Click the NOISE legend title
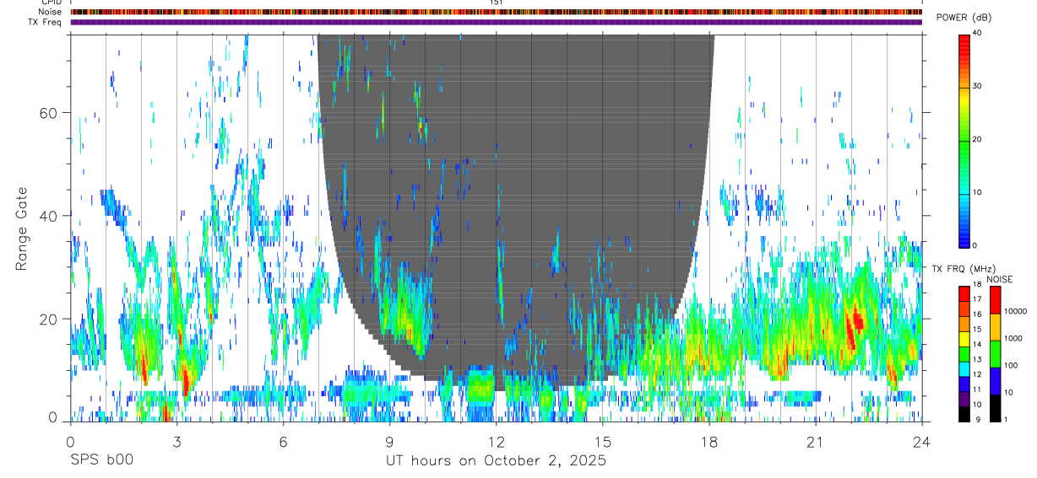The height and width of the screenshot is (478, 1037). (x=1000, y=279)
